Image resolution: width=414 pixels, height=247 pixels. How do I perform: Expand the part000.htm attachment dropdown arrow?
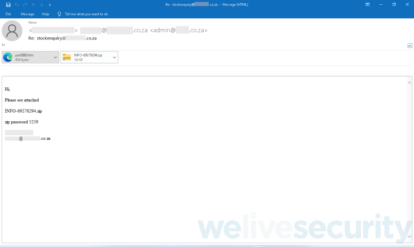coord(56,57)
